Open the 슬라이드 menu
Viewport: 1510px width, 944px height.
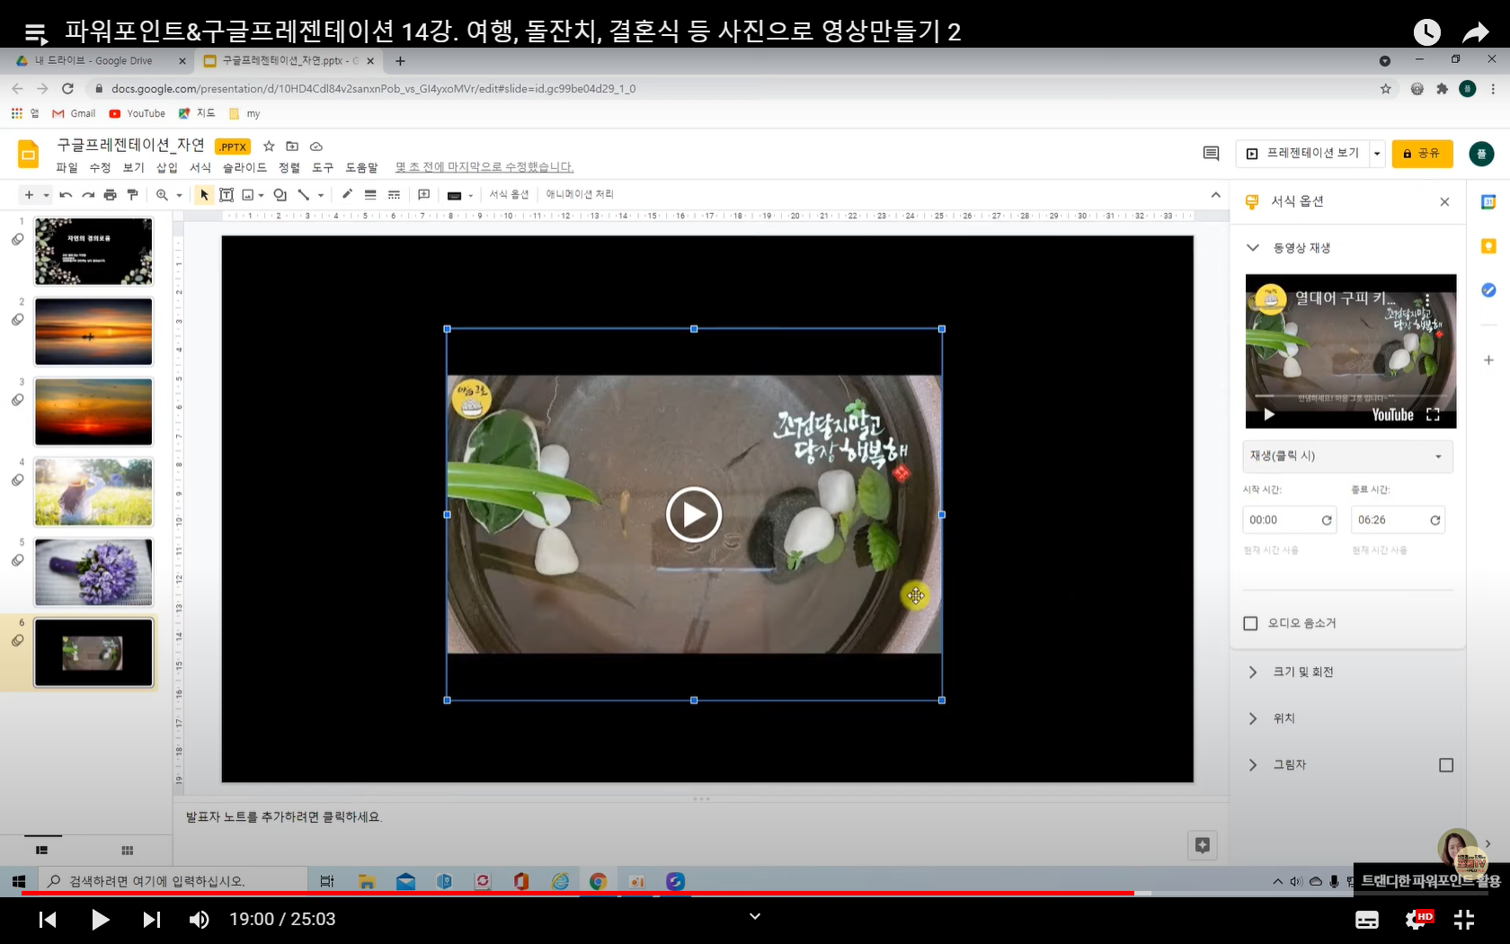[244, 167]
